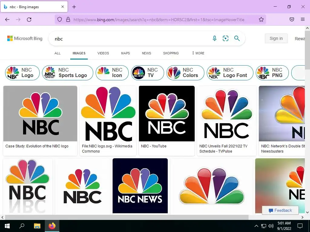
Task: Open visual search camera icon
Action: [225, 38]
